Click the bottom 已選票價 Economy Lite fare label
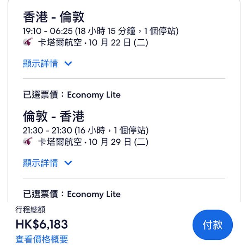Image resolution: width=248 pixels, height=248 pixels. tap(72, 194)
